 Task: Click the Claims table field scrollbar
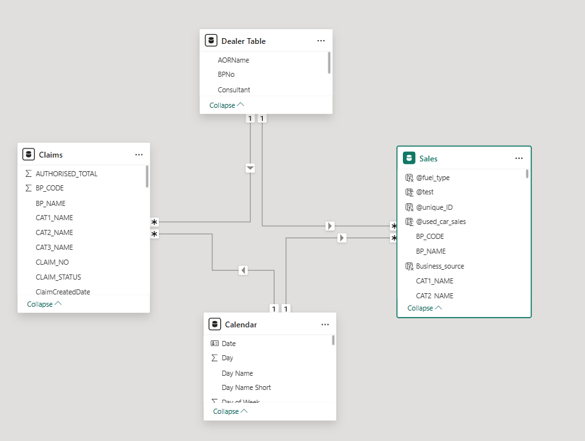[x=147, y=176]
